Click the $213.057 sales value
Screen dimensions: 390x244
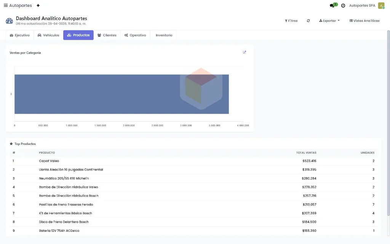tap(309, 204)
